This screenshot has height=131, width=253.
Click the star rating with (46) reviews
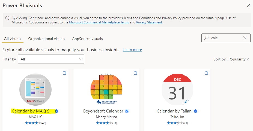pyautogui.click(x=35, y=123)
